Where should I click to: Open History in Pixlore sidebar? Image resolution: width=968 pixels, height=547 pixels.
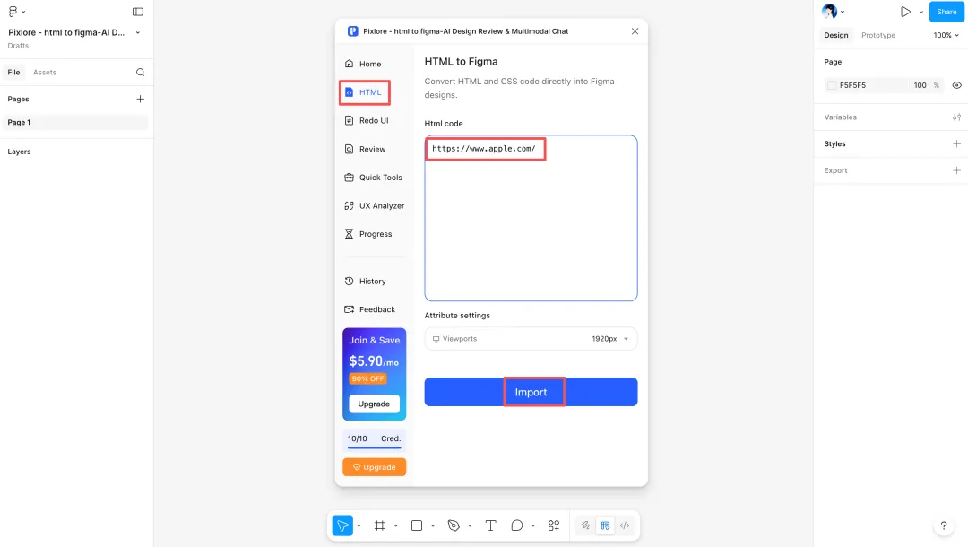point(365,281)
